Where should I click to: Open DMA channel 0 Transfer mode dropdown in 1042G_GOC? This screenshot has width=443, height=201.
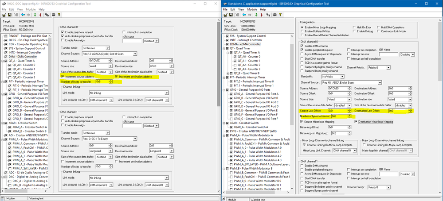95,48
